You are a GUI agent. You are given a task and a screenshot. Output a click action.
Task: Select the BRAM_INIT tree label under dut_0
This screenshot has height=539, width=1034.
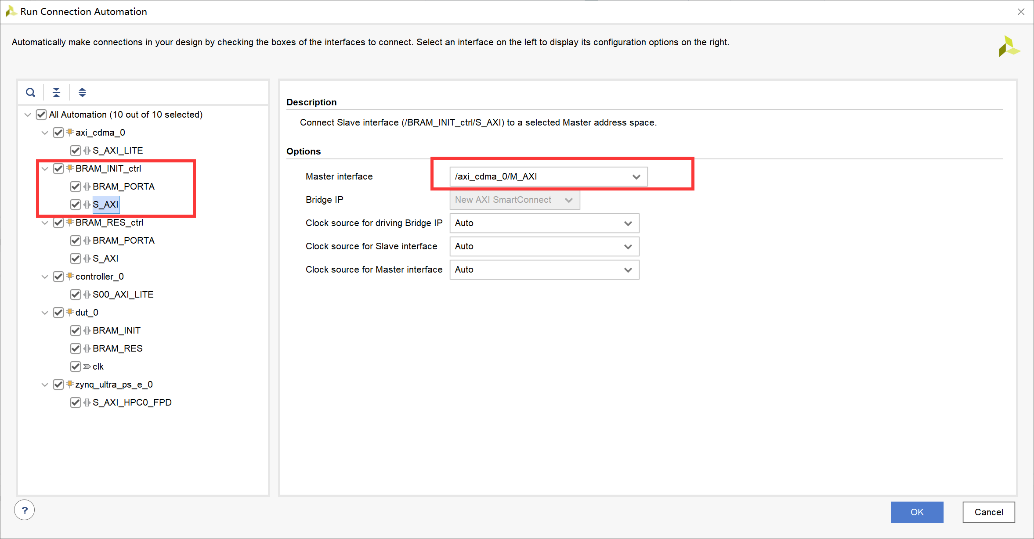116,331
